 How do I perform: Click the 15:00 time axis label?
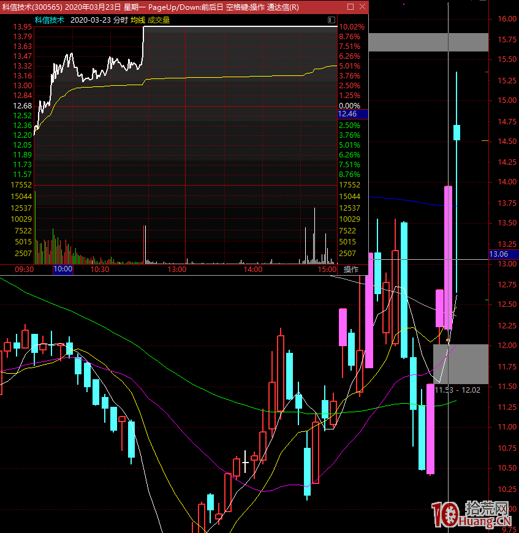(x=327, y=270)
